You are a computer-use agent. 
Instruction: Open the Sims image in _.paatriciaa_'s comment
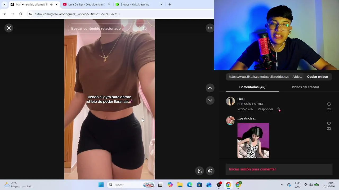pyautogui.click(x=253, y=141)
